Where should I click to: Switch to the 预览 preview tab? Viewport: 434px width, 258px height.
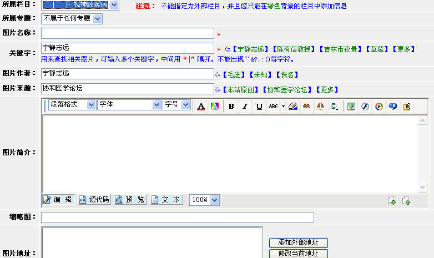130,200
